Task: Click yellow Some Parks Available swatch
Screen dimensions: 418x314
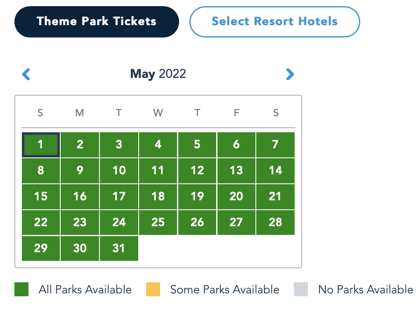Action: pos(153,289)
